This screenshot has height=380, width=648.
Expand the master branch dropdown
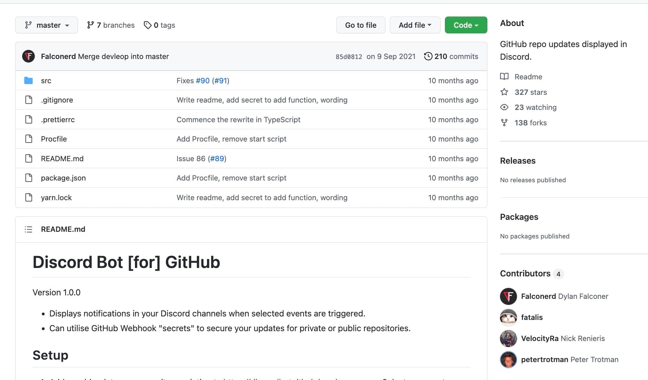46,25
